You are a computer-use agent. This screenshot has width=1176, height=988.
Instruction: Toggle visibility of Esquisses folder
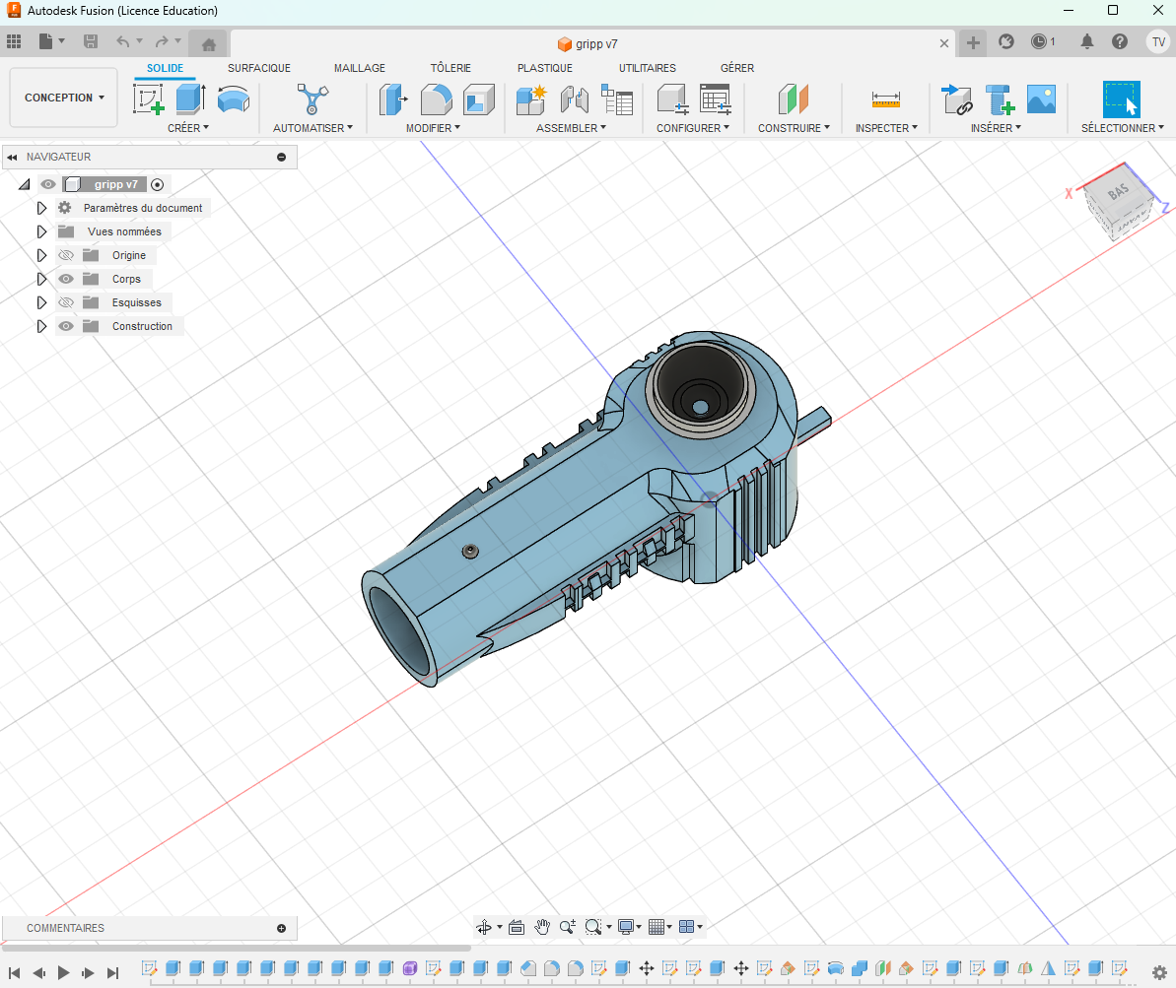[66, 302]
